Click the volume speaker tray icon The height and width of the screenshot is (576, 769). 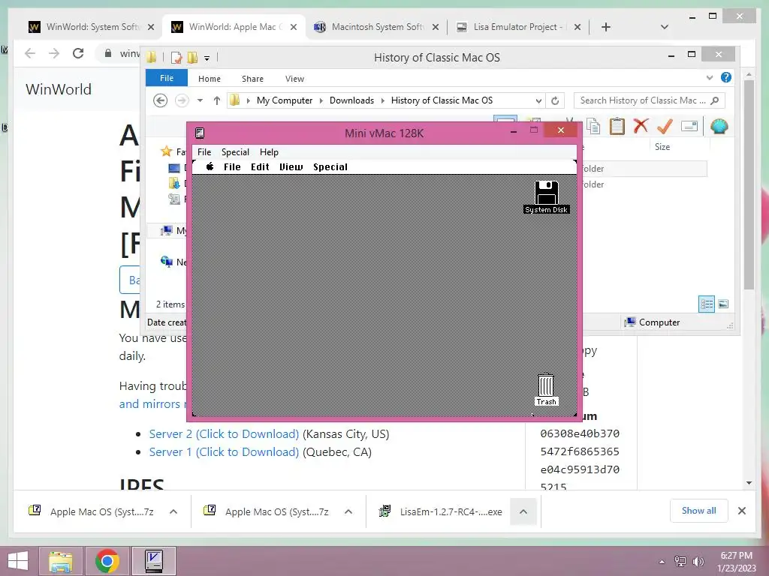point(698,561)
